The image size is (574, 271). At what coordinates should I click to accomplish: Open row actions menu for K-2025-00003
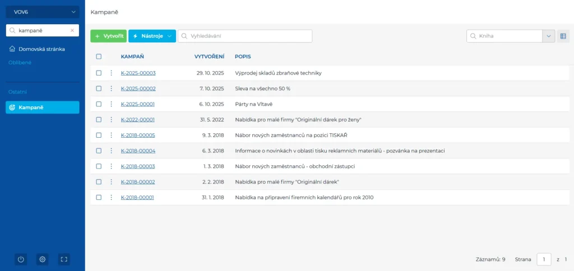[111, 73]
